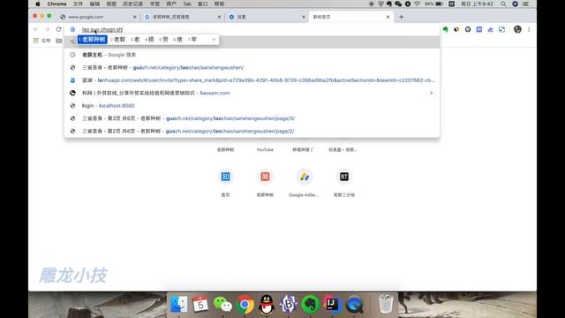
Task: Choose IME candidate 7 牢
Action: 192,39
